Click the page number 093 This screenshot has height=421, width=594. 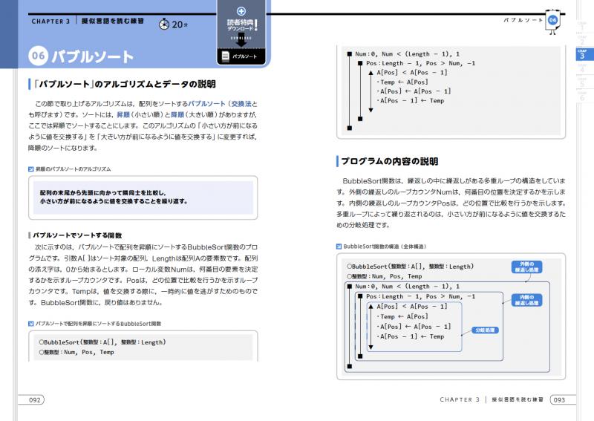click(559, 400)
